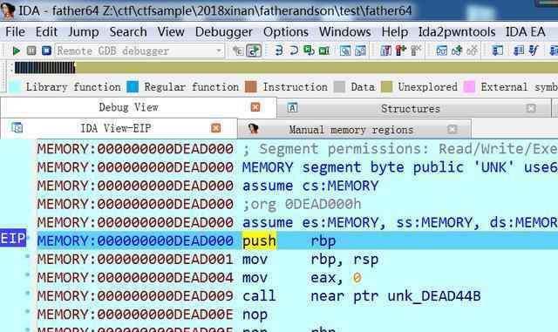The image size is (558, 332).
Task: Open the Debugger menu
Action: 224,31
